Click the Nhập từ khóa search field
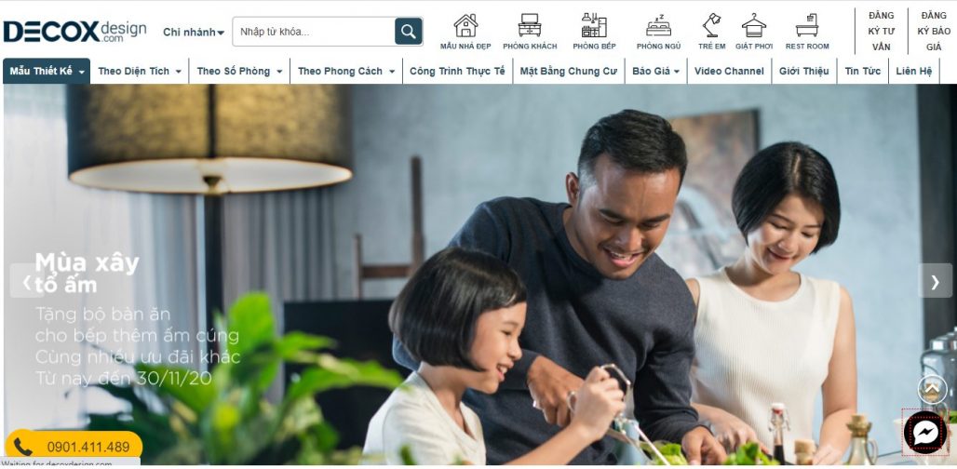 (x=314, y=32)
